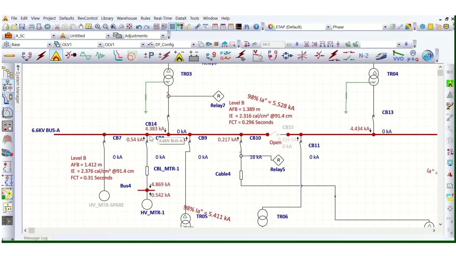
Task: Open the Battery Sizing mode
Action: (194, 56)
